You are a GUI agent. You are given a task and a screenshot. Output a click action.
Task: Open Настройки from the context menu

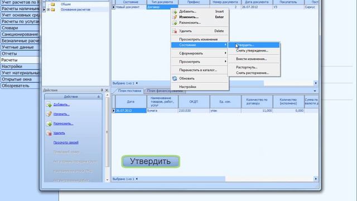click(x=200, y=87)
